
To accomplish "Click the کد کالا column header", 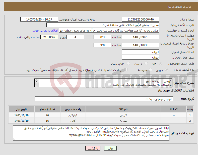I will pyautogui.click(x=174, y=109).
